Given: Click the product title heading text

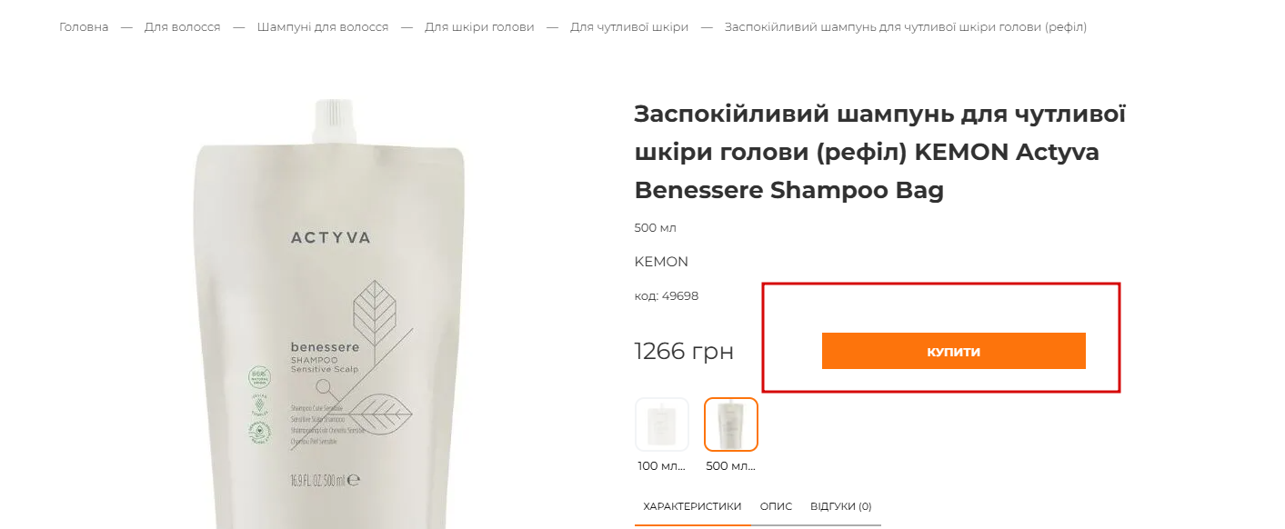Looking at the screenshot, I should tap(880, 152).
